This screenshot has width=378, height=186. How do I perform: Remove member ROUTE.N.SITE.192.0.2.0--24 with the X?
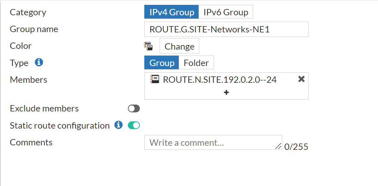coord(301,79)
